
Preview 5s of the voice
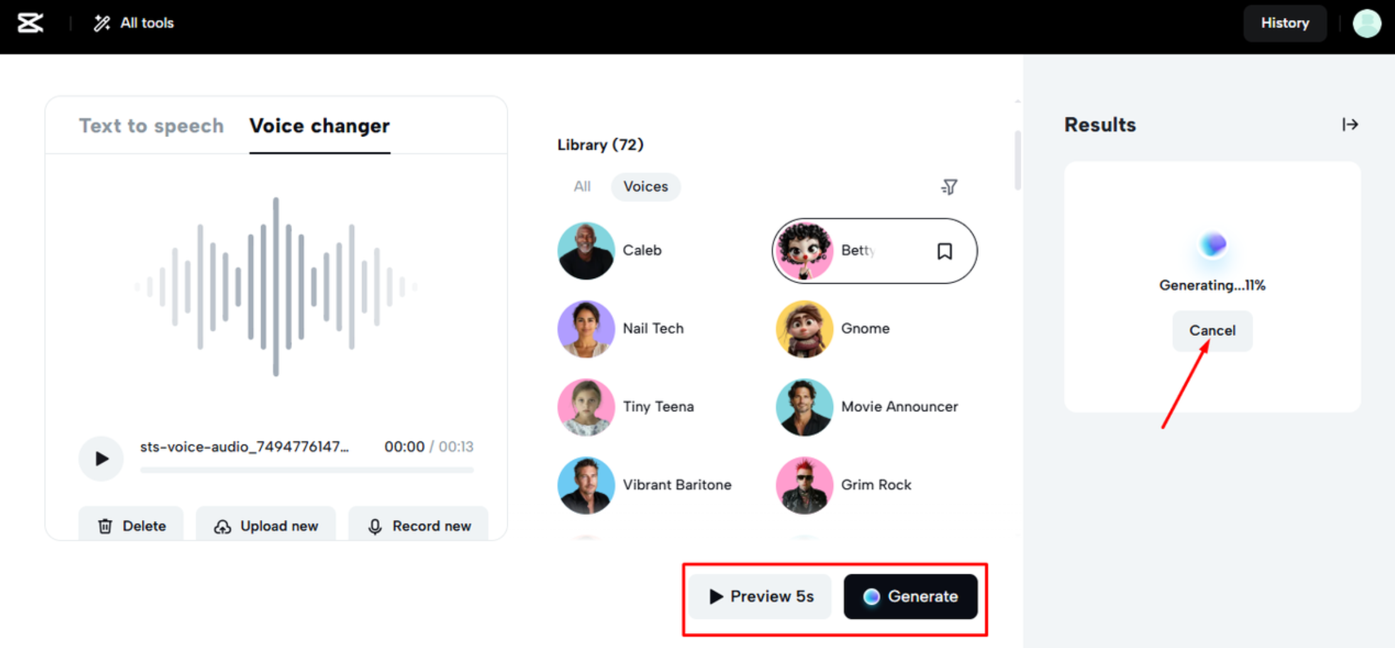760,597
